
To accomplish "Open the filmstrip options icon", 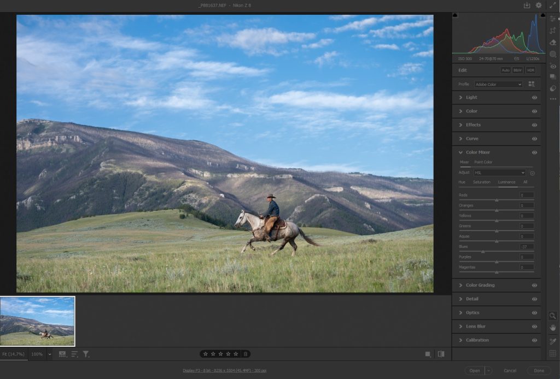I will (x=62, y=354).
